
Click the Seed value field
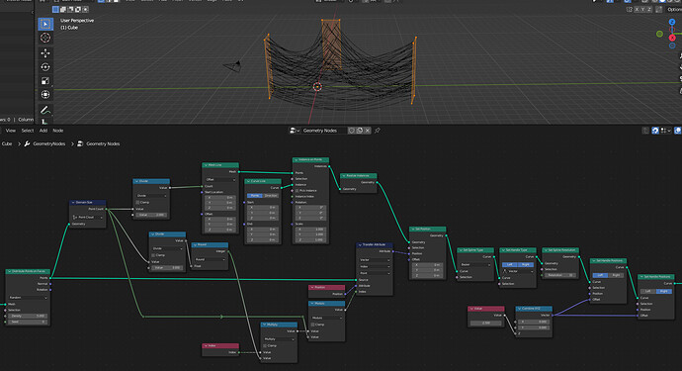click(x=28, y=322)
